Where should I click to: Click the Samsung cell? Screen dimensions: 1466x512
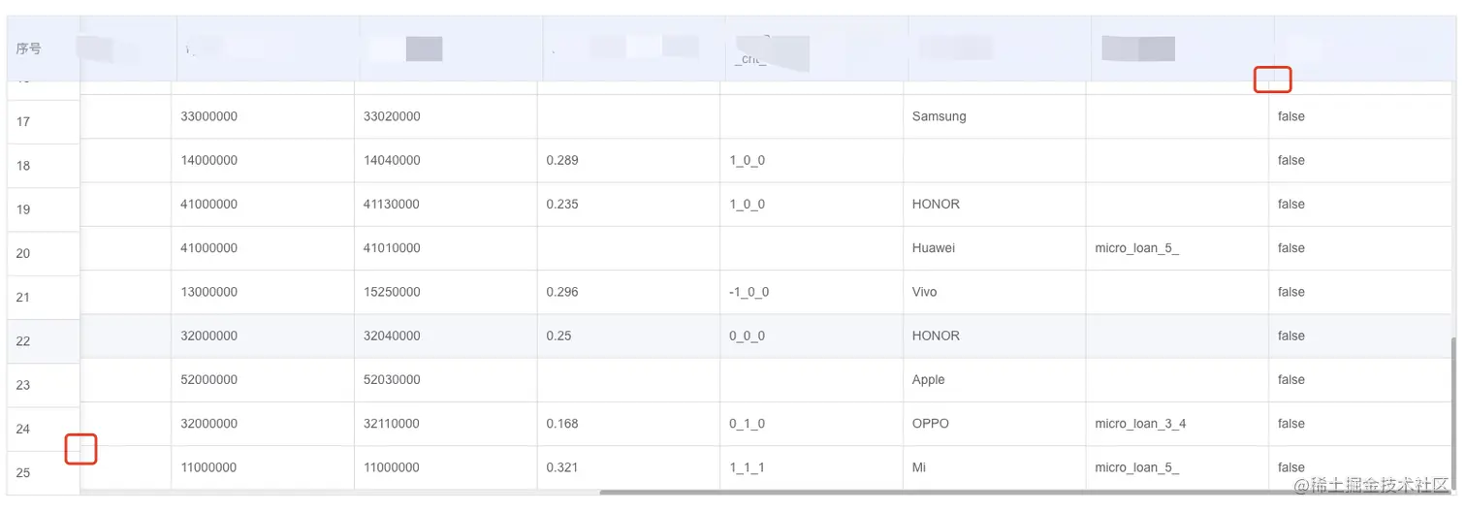pos(939,116)
